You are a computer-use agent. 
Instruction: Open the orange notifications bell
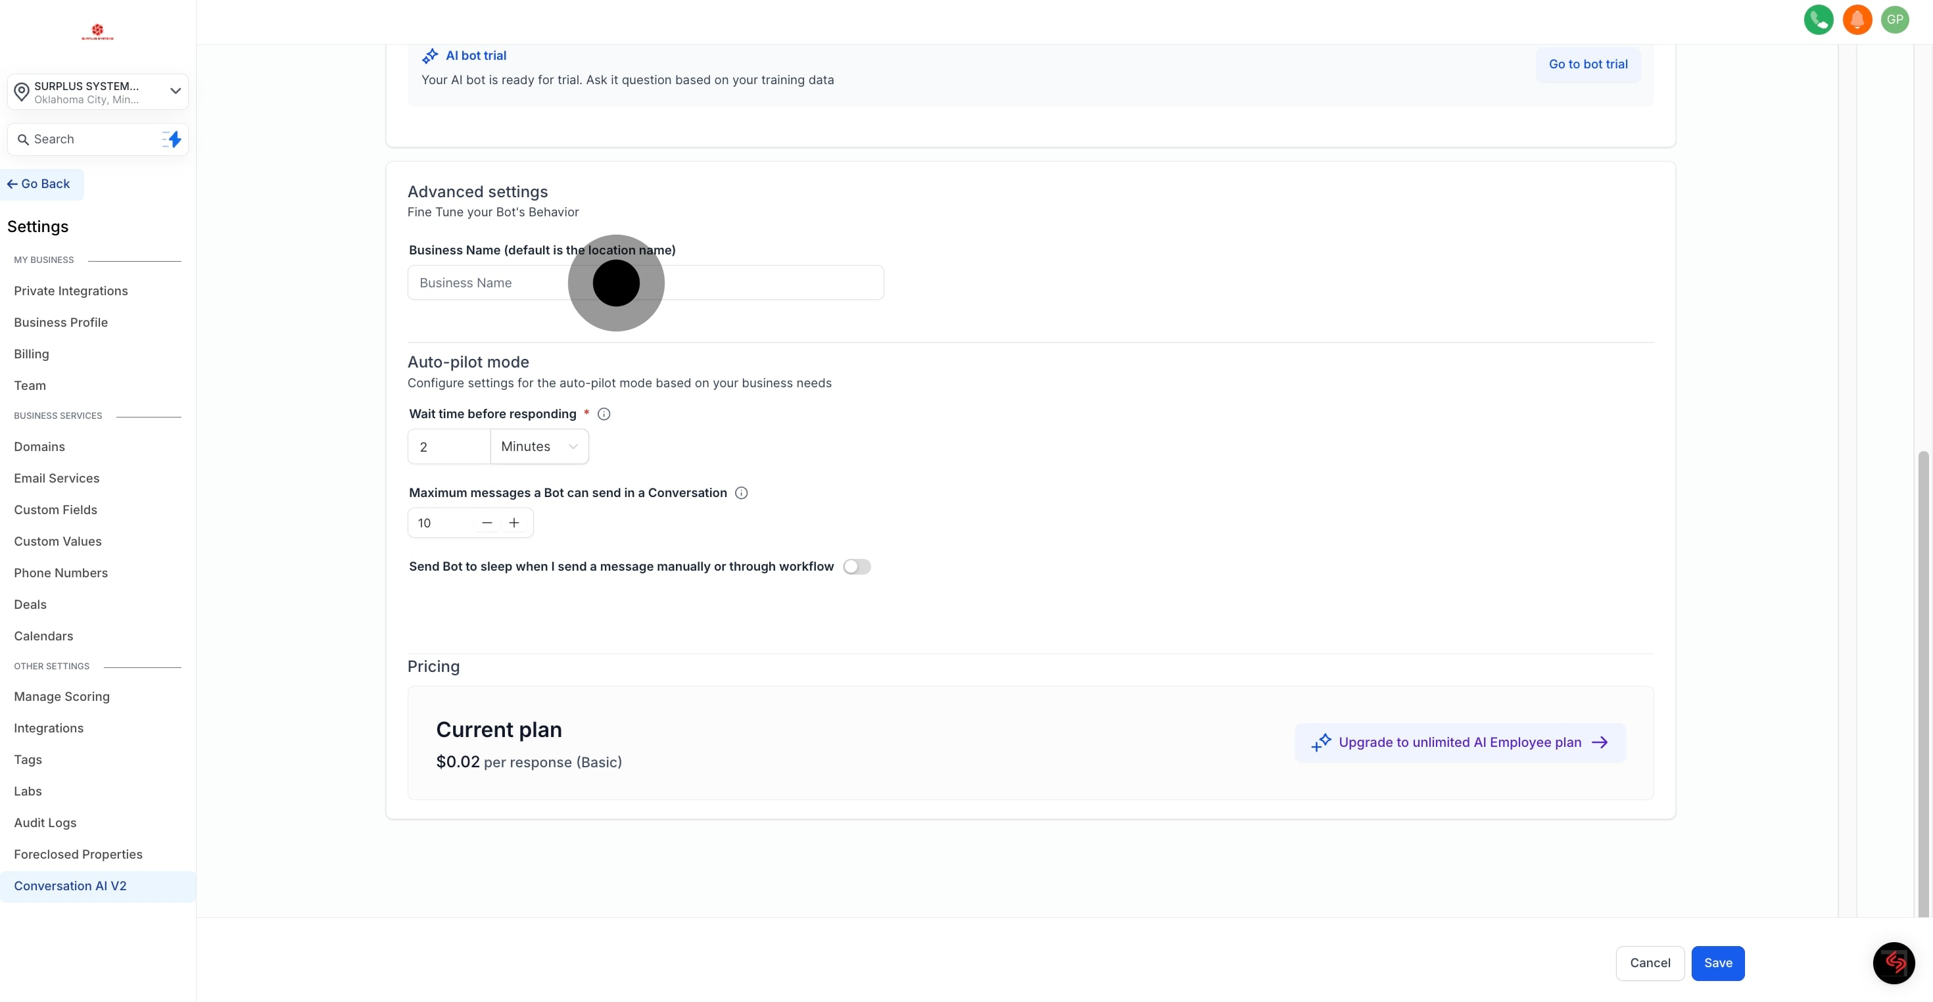point(1857,20)
